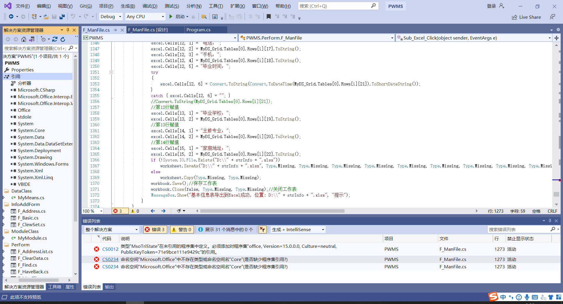This screenshot has height=304, width=563.
Task: Click the Sogou input method logo
Action: tap(493, 296)
